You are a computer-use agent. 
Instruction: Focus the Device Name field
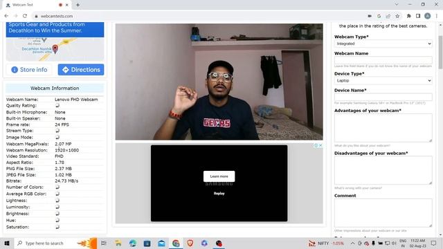(383, 97)
